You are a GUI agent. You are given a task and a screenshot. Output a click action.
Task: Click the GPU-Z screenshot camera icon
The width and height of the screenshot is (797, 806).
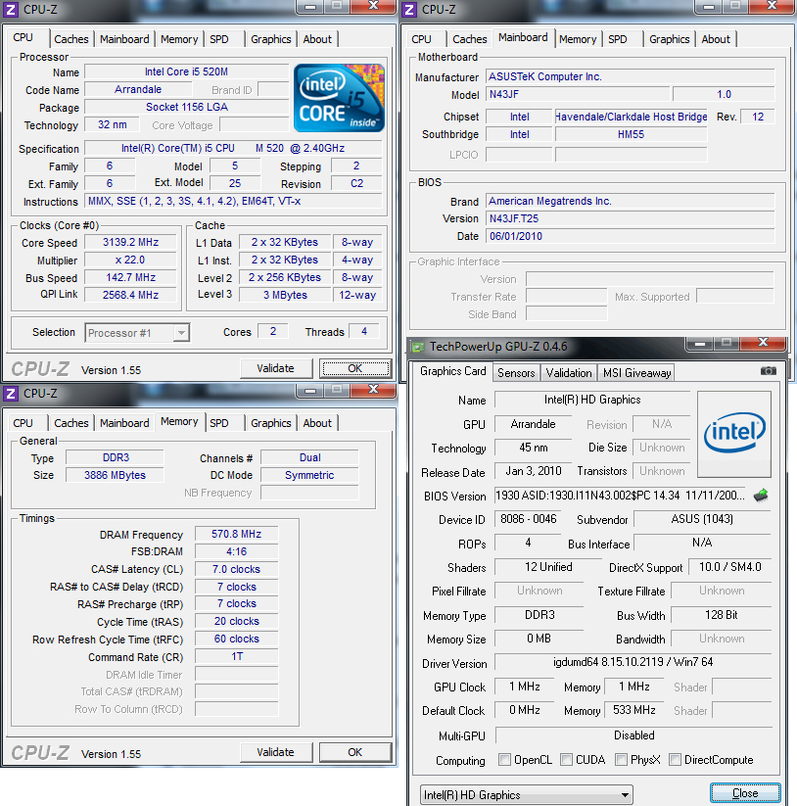(x=769, y=370)
